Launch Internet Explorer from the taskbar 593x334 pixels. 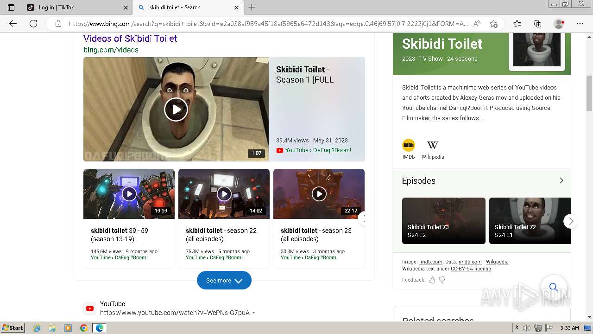tap(37, 328)
